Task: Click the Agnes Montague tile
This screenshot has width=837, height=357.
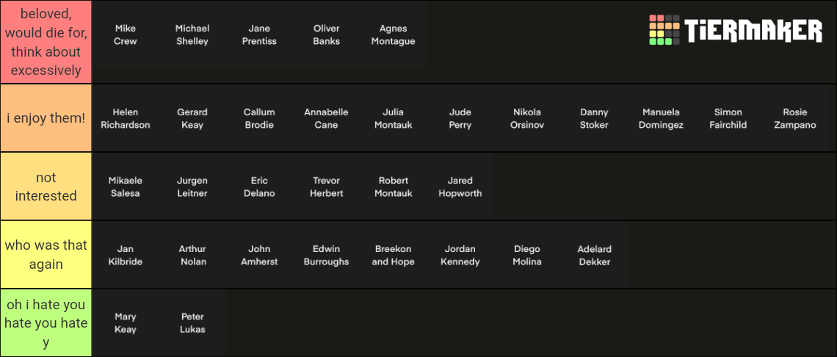Action: (393, 35)
